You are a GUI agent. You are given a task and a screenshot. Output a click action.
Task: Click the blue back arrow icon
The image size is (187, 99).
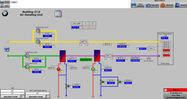(7, 49)
